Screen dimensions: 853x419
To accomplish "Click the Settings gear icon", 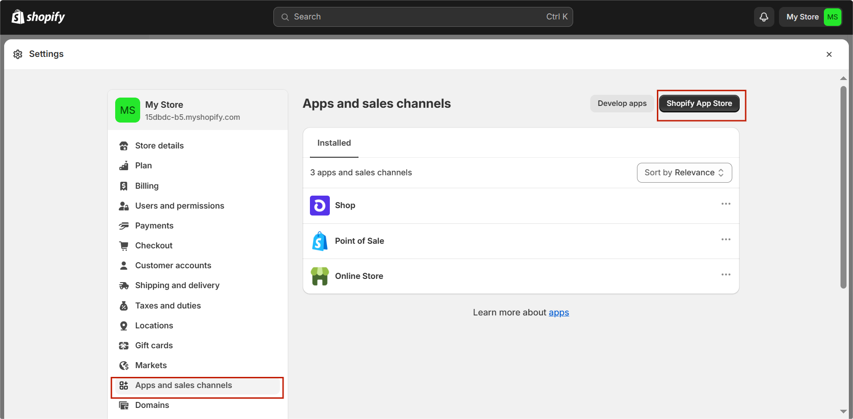I will click(x=18, y=54).
